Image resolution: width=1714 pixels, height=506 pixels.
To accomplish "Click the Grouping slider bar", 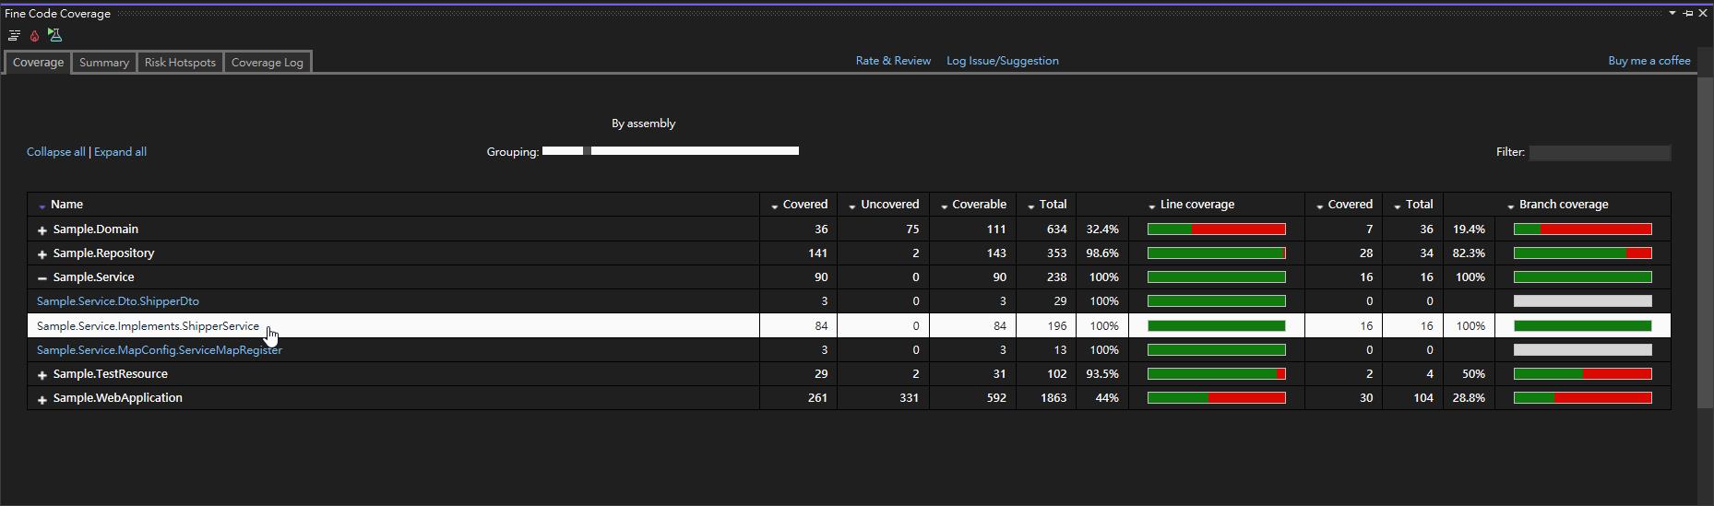I will [x=694, y=151].
